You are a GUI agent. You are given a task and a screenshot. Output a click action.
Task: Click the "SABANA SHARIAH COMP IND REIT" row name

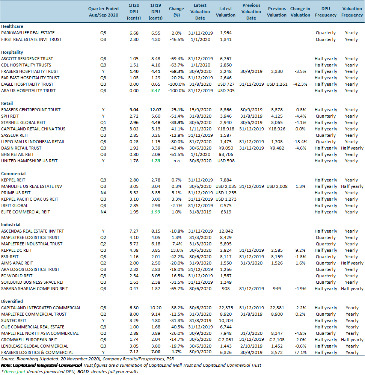tap(35, 289)
